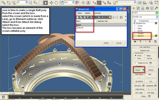
Task: Select the Link tool in main toolbar
Action: [3, 3]
